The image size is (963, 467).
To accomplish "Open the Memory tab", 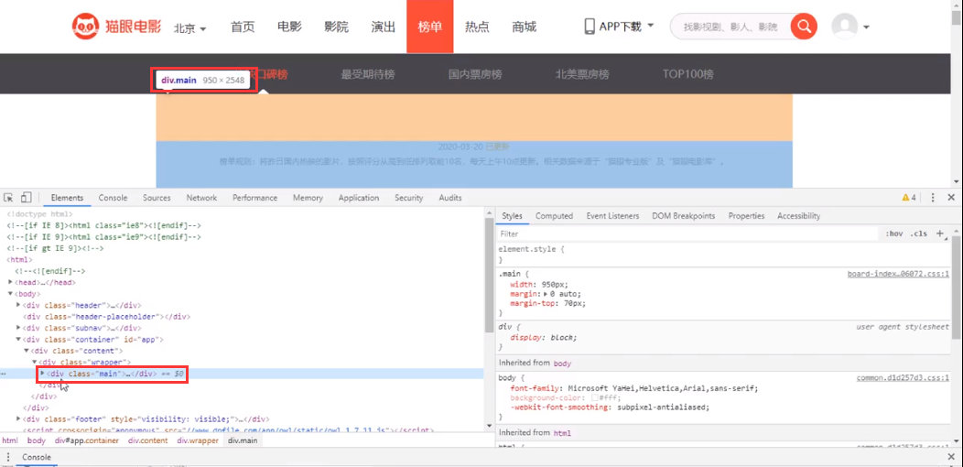I will [308, 198].
